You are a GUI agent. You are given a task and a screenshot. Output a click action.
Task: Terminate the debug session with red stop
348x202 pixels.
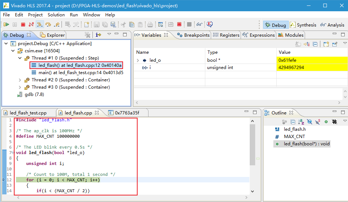23,25
